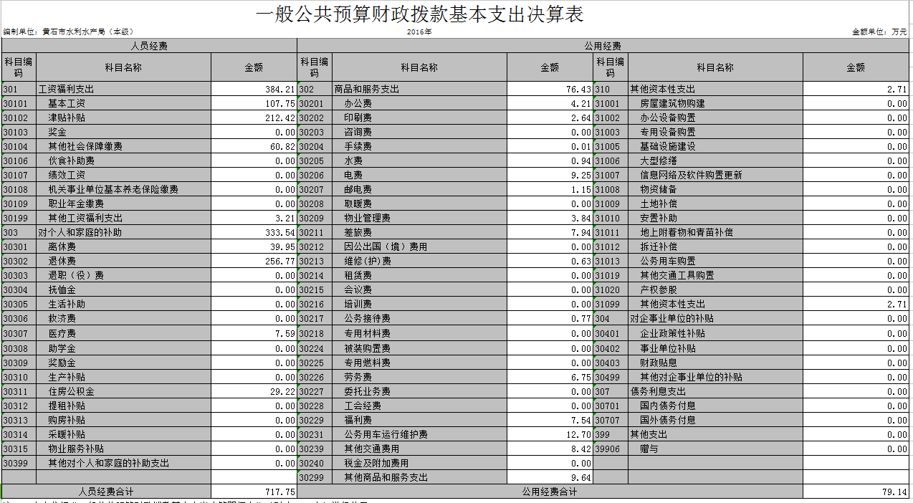Select the value 7.59
913x503 pixels.
click(254, 334)
